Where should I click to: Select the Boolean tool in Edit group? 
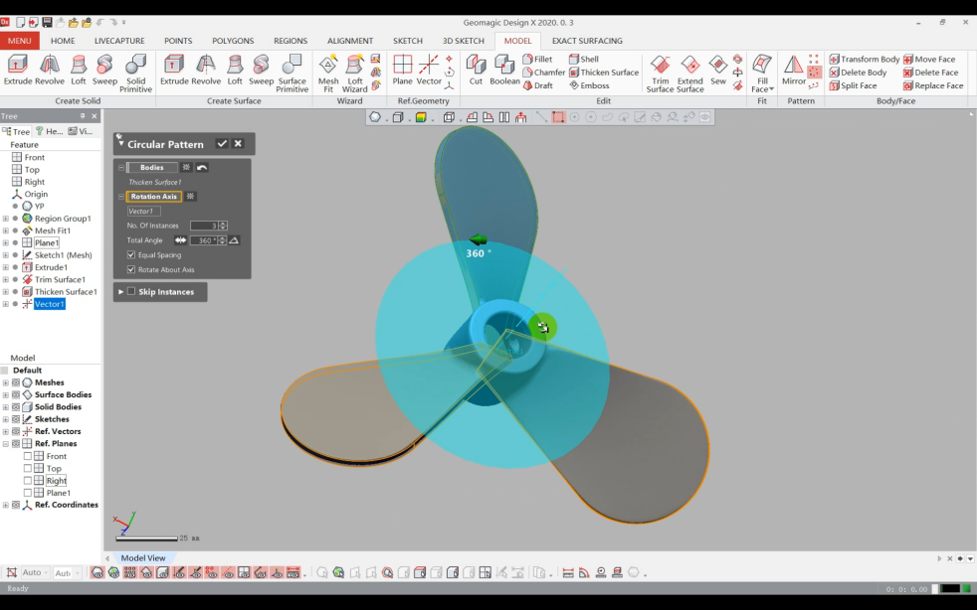(x=504, y=70)
